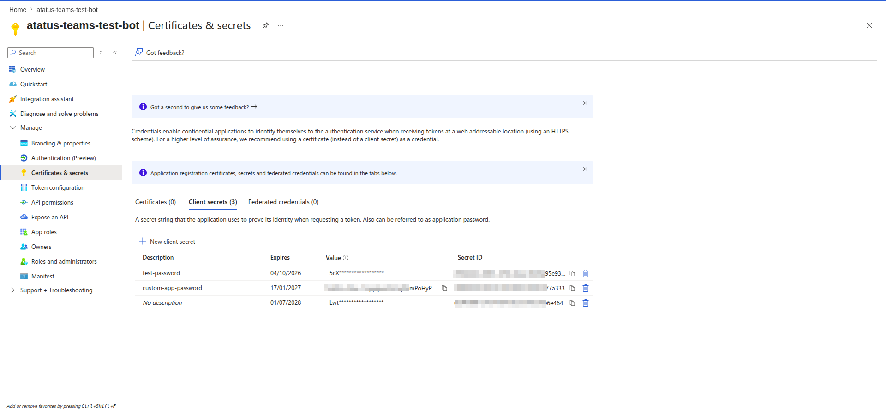
Task: Go to Home in the breadcrumb
Action: tap(18, 10)
